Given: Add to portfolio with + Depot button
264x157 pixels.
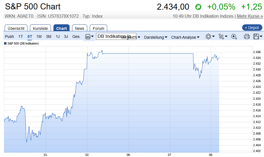Looking at the screenshot, I should tap(252, 28).
